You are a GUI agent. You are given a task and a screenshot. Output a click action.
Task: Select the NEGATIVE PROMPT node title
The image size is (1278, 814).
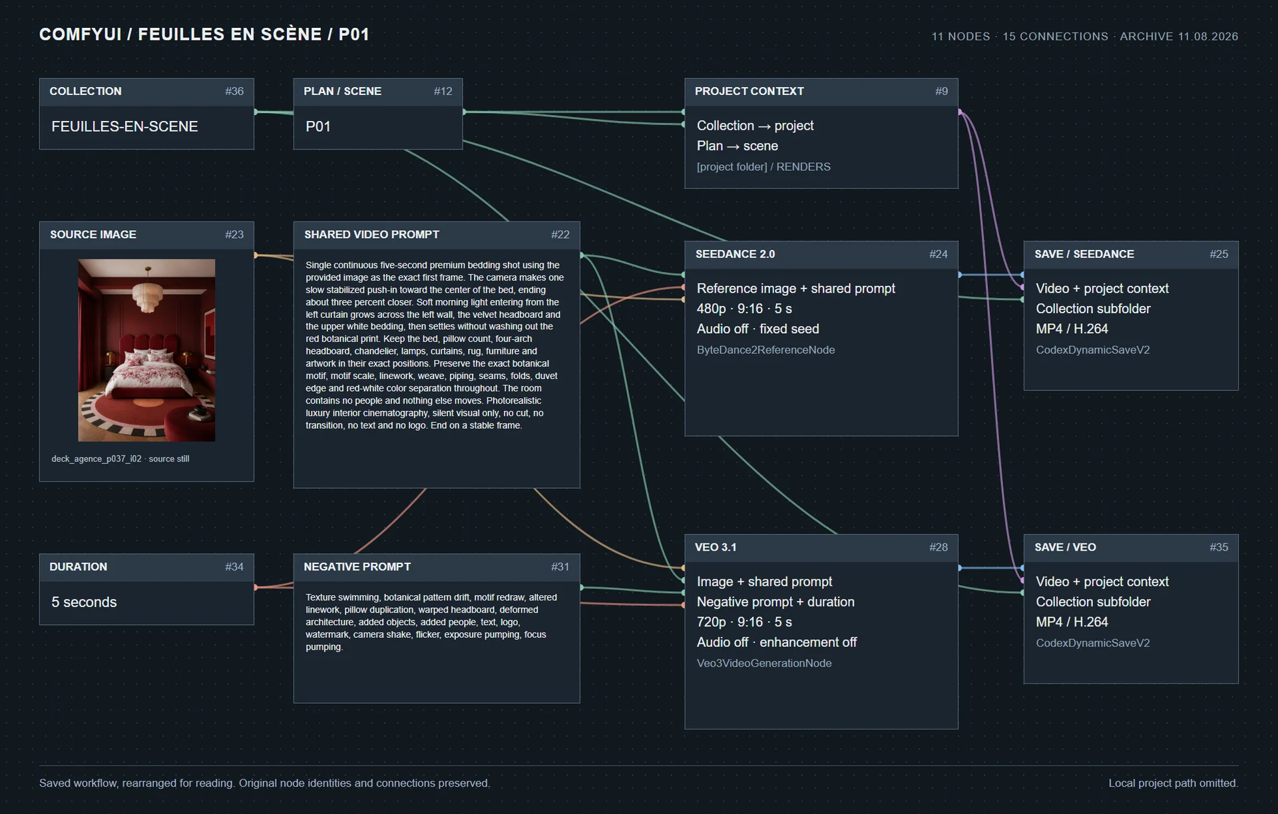tap(357, 567)
